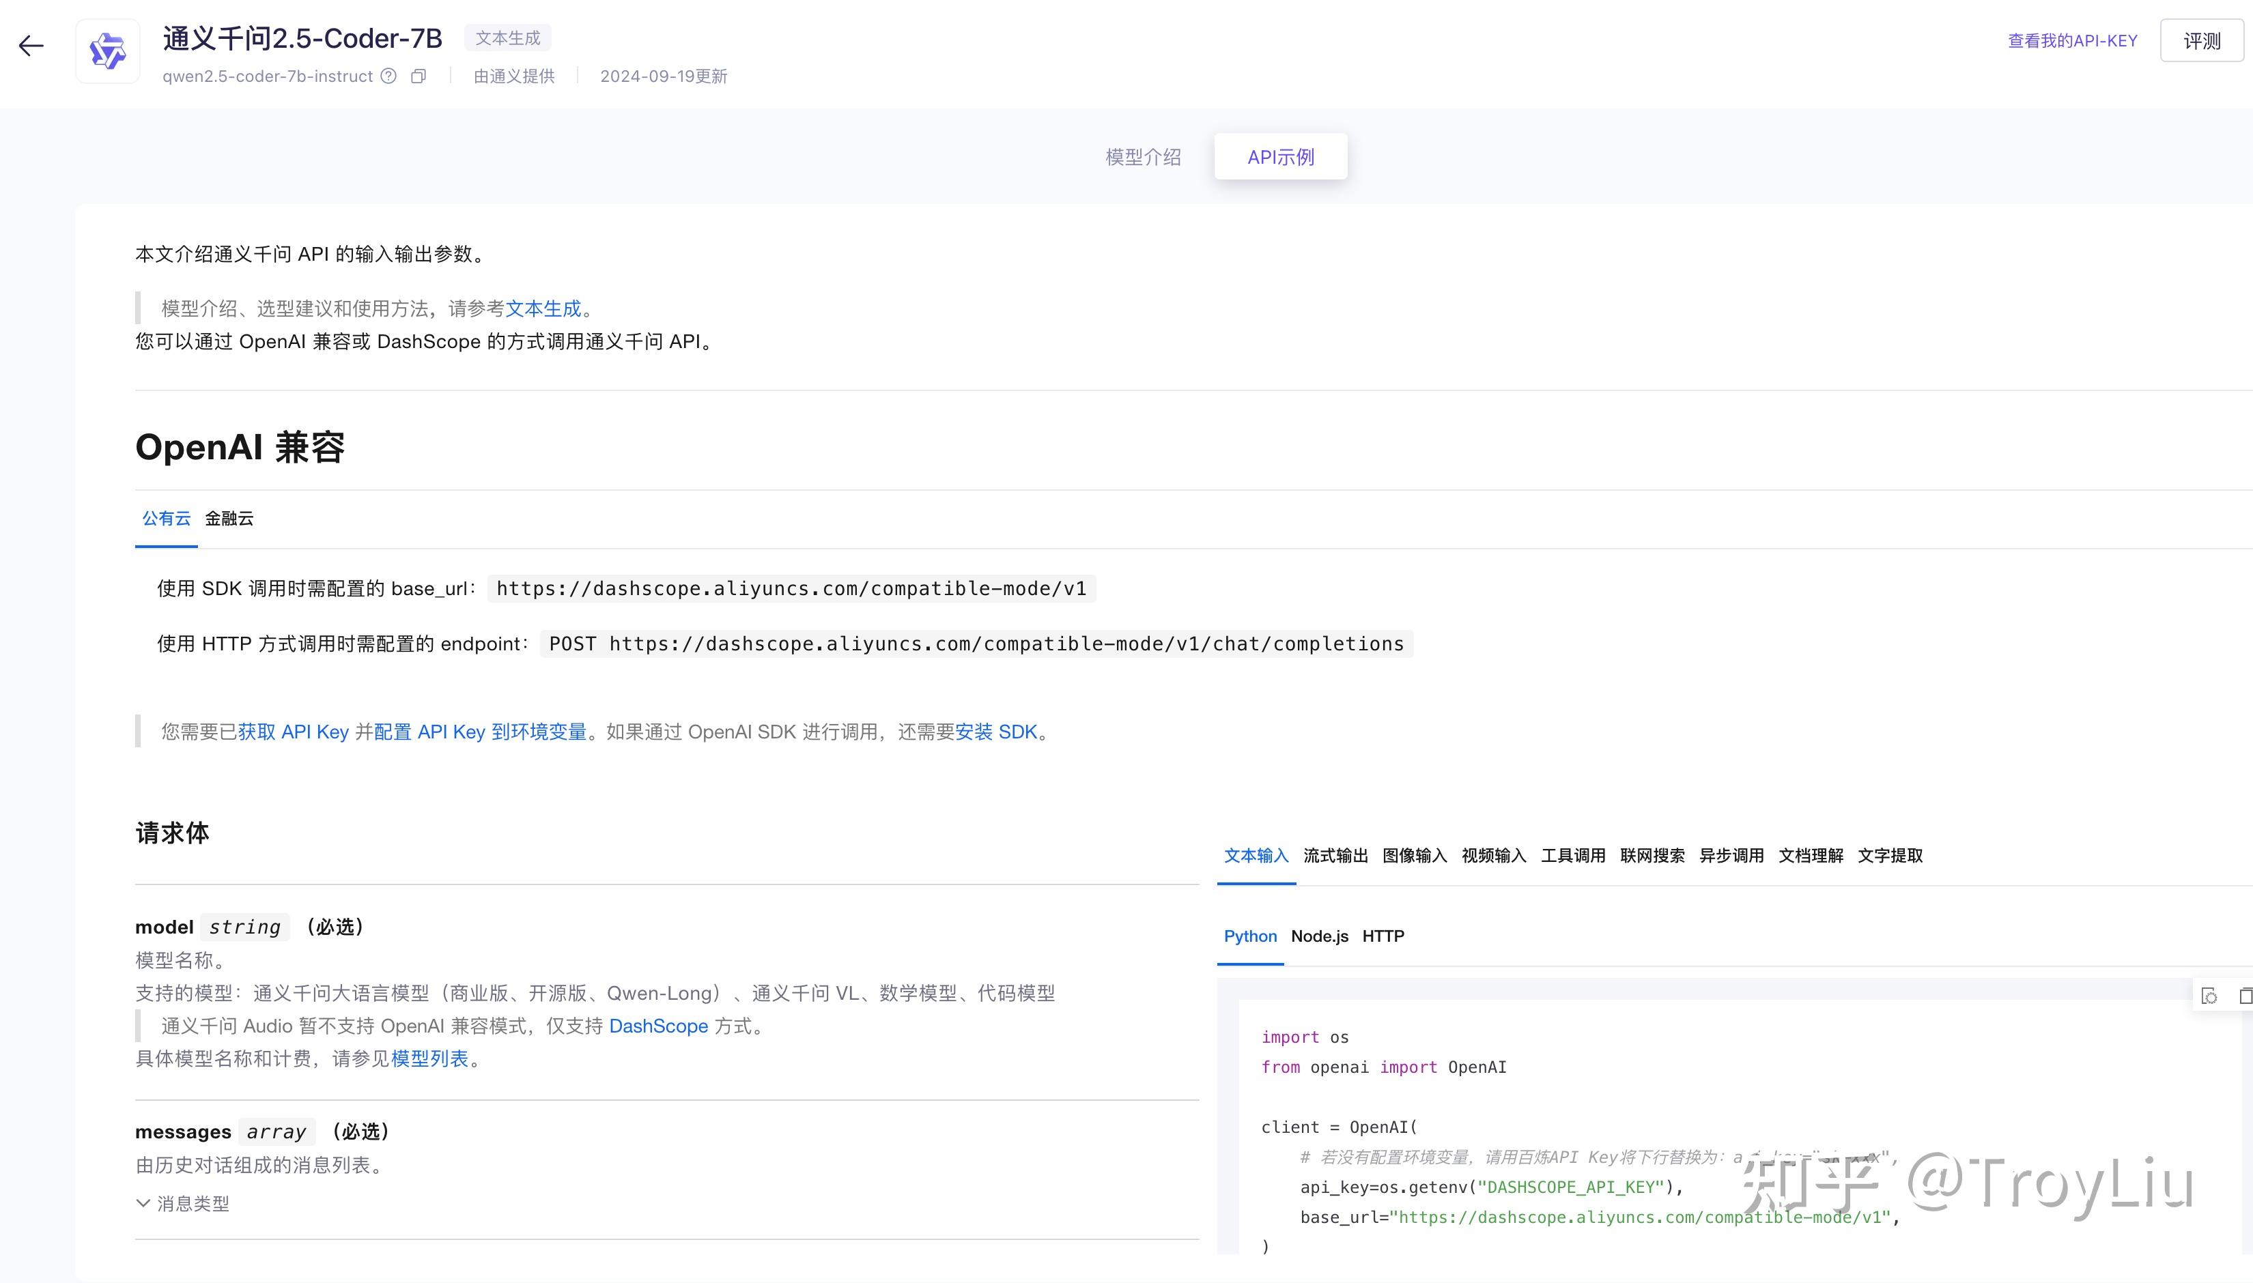Select the 工具调用 example tab
This screenshot has height=1283, width=2253.
click(x=1574, y=856)
